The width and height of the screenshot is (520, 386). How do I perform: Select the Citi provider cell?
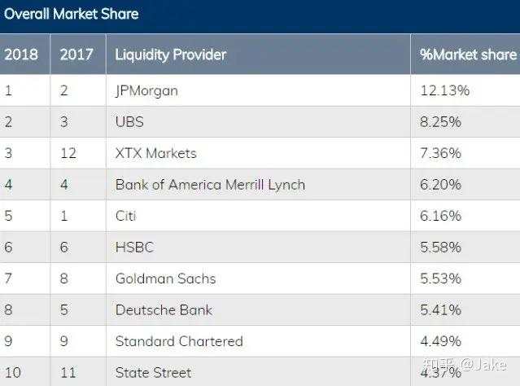click(x=127, y=216)
